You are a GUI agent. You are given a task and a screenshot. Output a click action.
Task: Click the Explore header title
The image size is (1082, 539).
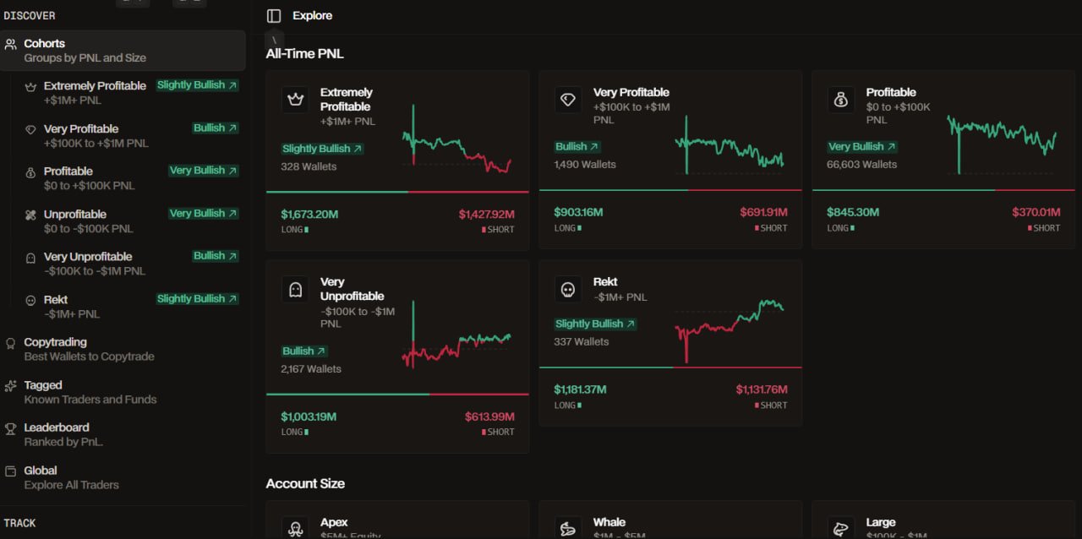(x=312, y=15)
